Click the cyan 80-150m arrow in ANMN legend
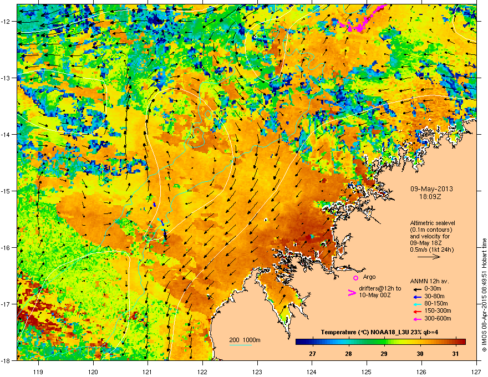The width and height of the screenshot is (488, 377). pyautogui.click(x=417, y=304)
